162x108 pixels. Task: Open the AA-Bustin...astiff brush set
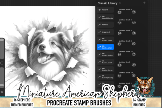[x=105, y=62]
